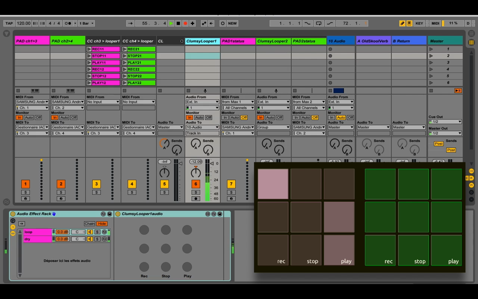
Task: Set ClumsyLooper1 monitor to Off
Action: 208,117
